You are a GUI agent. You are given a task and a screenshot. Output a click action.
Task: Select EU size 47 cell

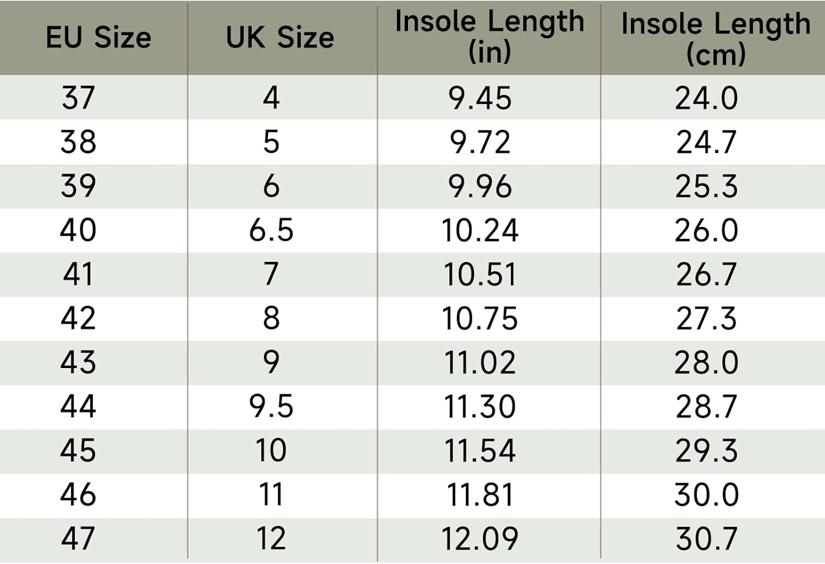coord(78,538)
